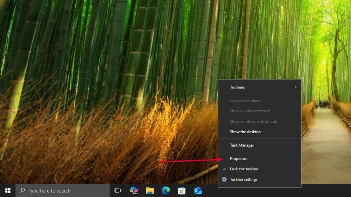Screen dimensions: 351x197
Task: Click the magnifier icon in the search box
Action: (22, 190)
